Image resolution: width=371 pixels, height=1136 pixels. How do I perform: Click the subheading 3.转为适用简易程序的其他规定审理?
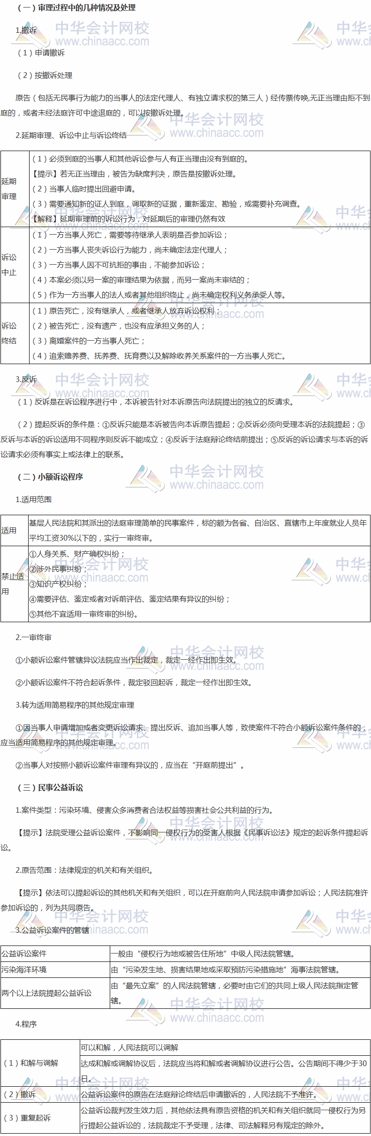click(75, 705)
